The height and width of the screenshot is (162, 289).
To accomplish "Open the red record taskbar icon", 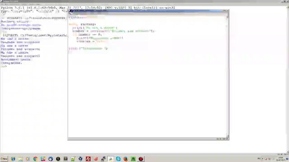I will pyautogui.click(x=141, y=159).
